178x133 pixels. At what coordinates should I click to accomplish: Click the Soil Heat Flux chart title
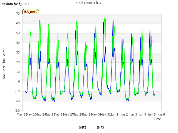click(x=89, y=3)
